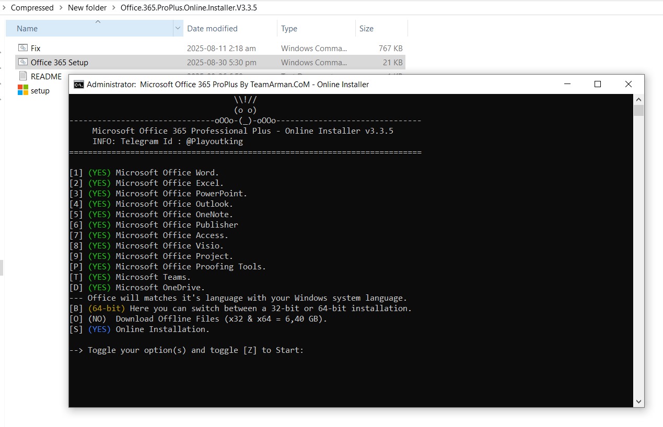Click the Fix file icon
The width and height of the screenshot is (663, 427).
tap(22, 48)
